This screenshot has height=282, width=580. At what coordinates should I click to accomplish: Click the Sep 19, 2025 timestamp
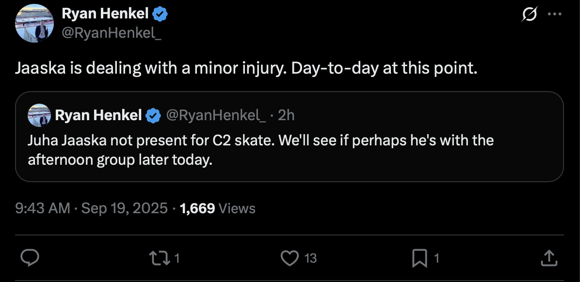[123, 208]
